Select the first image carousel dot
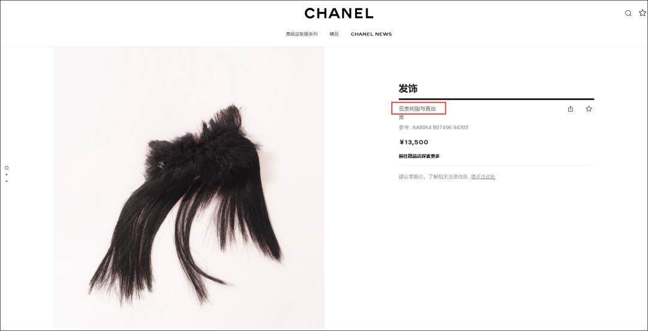Image resolution: width=648 pixels, height=331 pixels. pos(7,168)
